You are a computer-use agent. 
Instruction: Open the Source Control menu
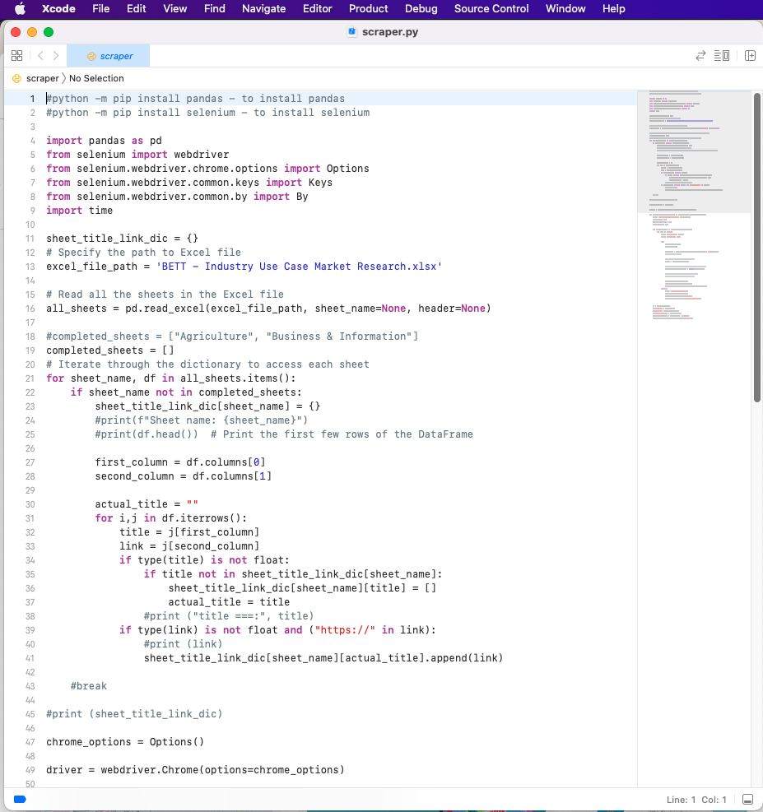[491, 8]
